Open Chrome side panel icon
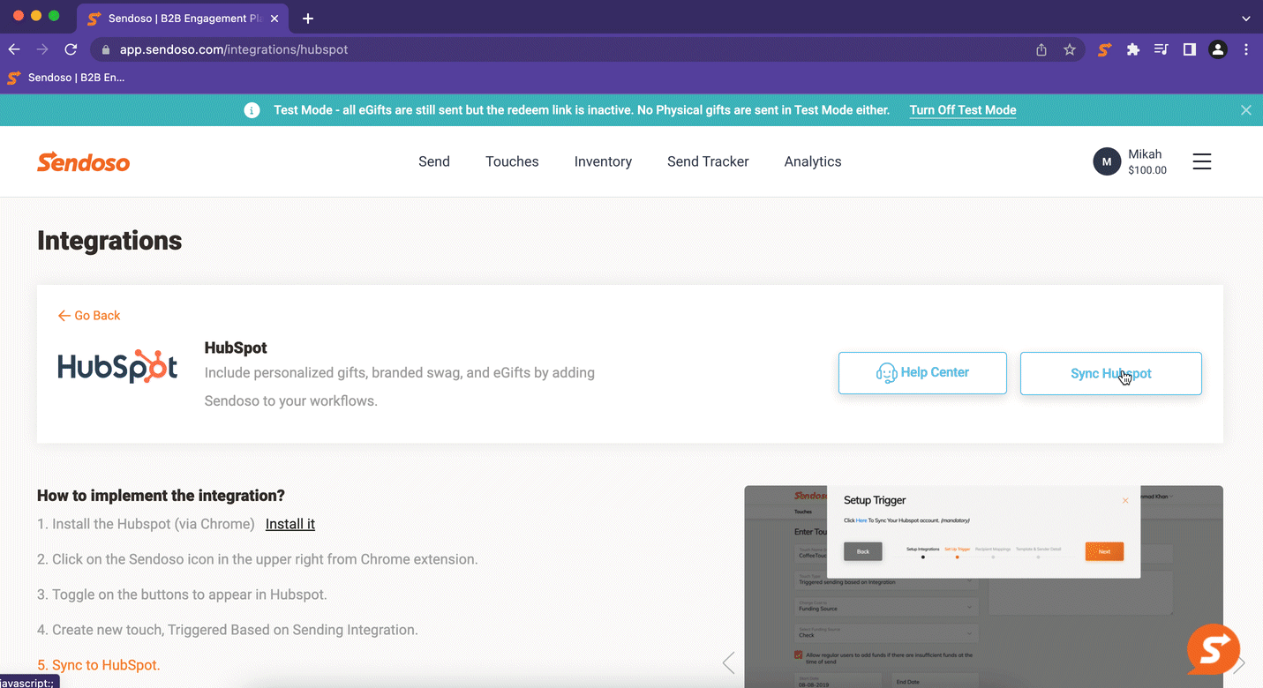This screenshot has height=688, width=1263. pos(1190,50)
